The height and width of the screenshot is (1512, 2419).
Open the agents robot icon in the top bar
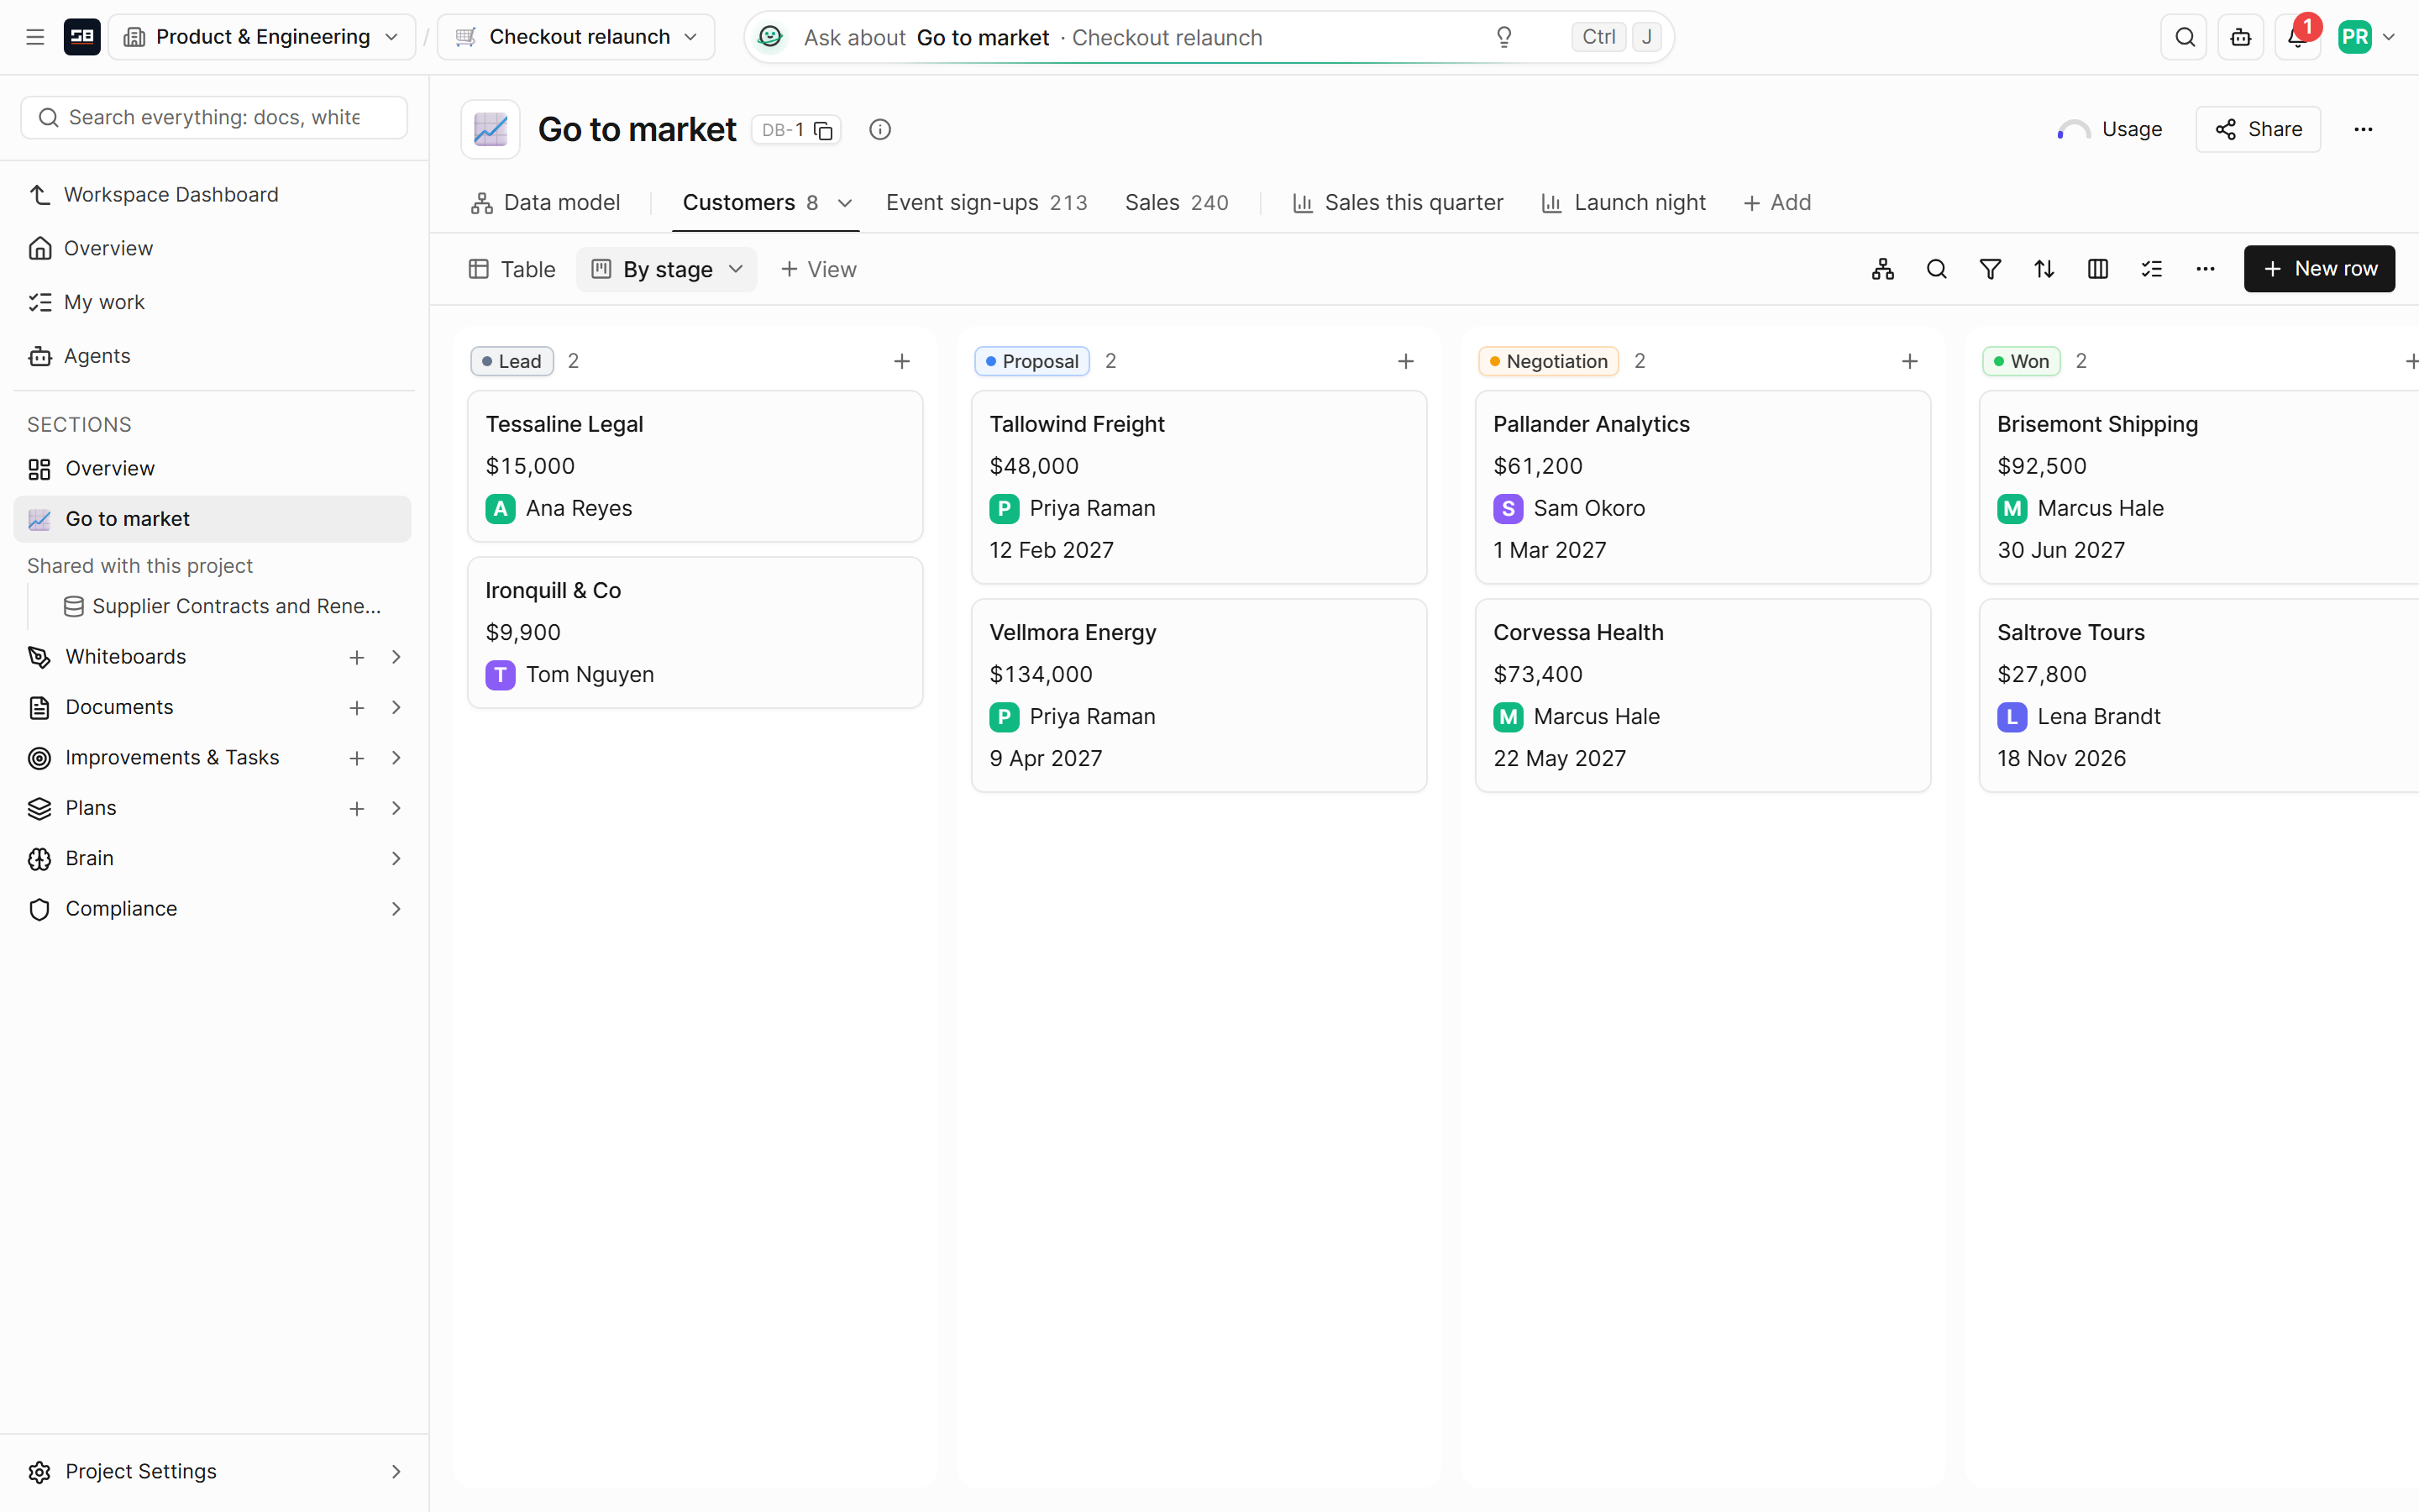[2240, 37]
